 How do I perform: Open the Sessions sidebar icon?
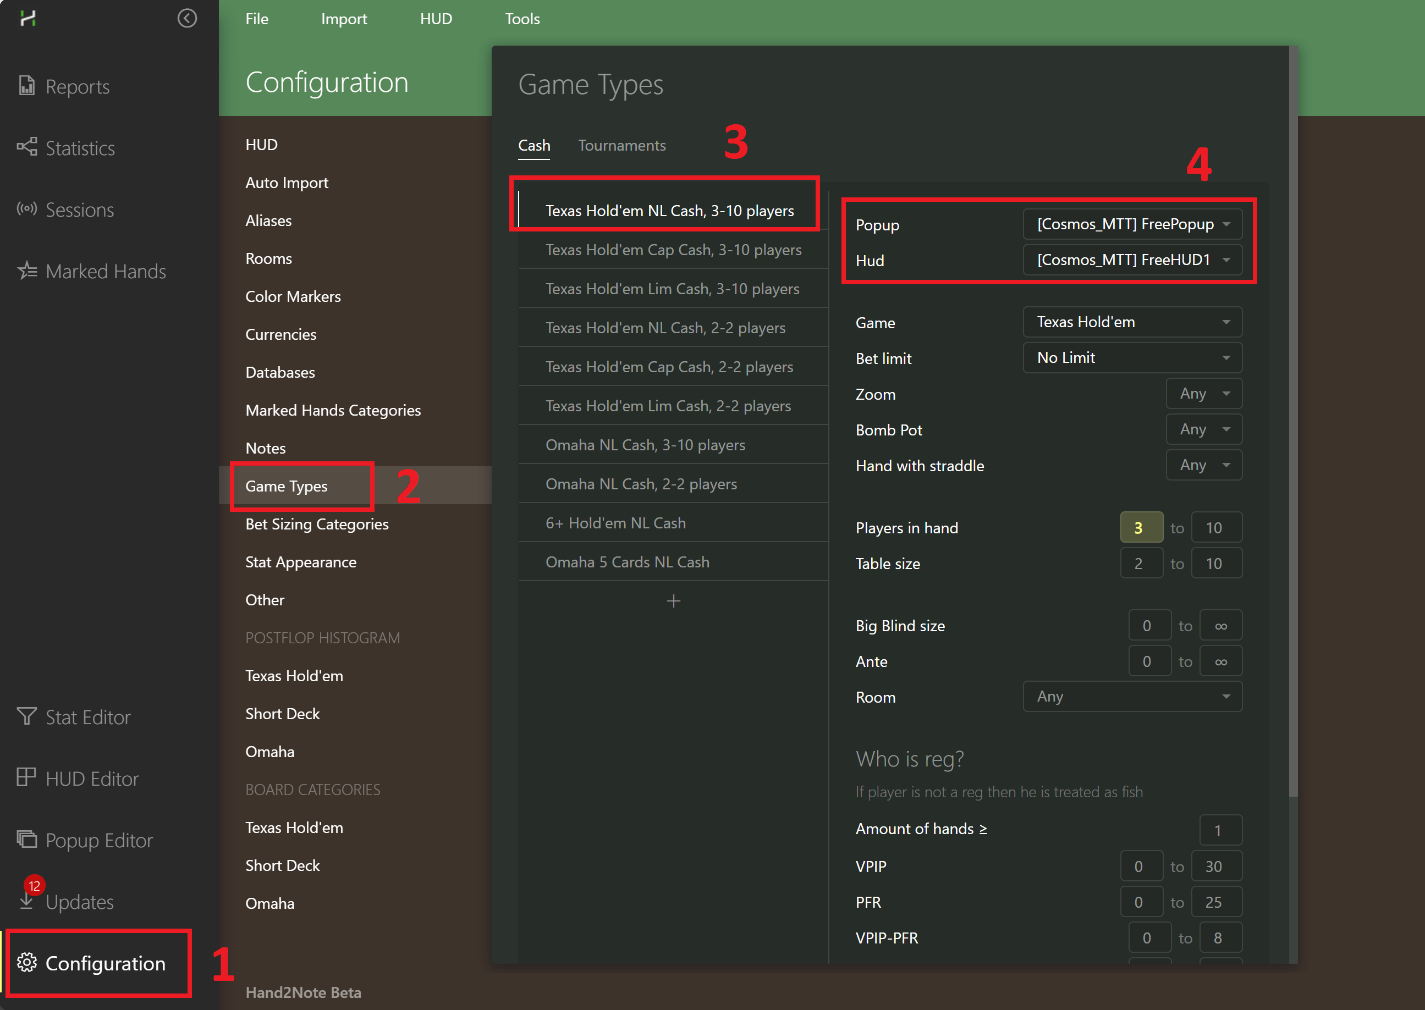click(x=26, y=209)
